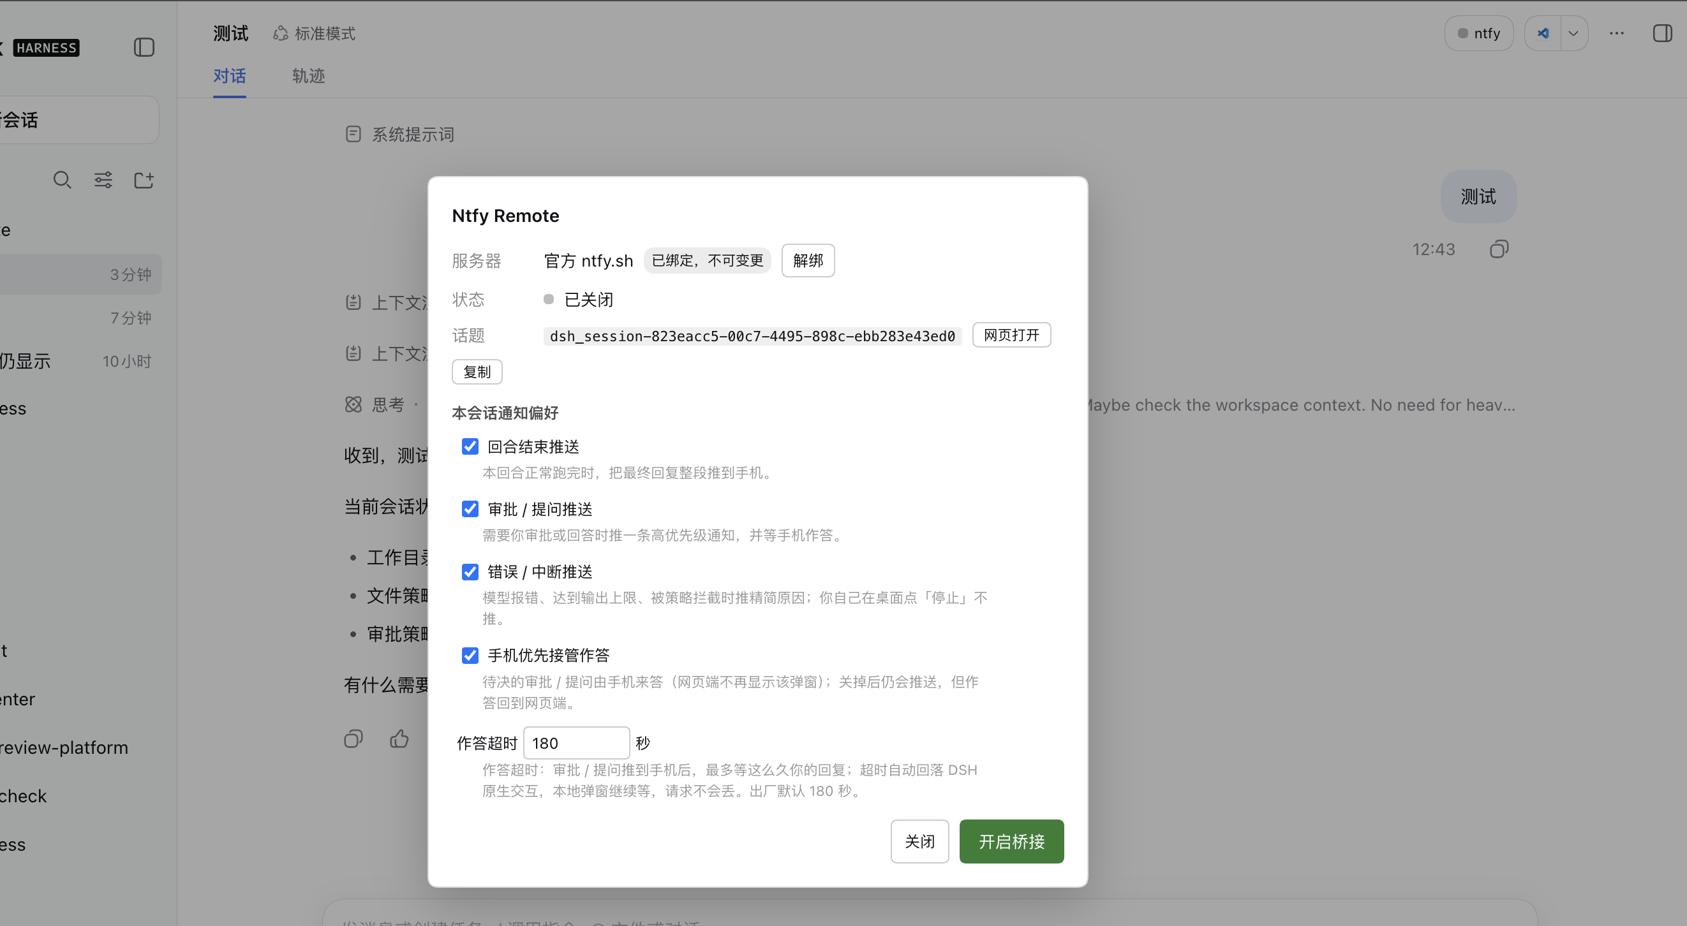Click the 12:43 message timestamp
The height and width of the screenshot is (926, 1687).
coord(1433,249)
